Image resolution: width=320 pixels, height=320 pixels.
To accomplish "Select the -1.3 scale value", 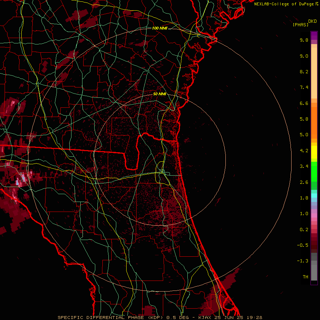I will click(303, 261).
